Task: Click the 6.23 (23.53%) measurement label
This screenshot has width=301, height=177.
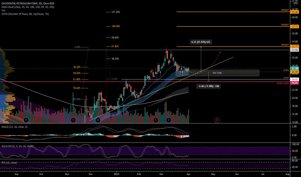Action: click(x=201, y=42)
